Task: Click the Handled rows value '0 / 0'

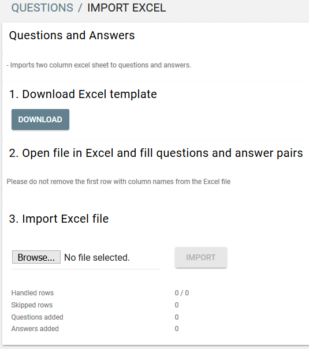Action: [x=182, y=293]
